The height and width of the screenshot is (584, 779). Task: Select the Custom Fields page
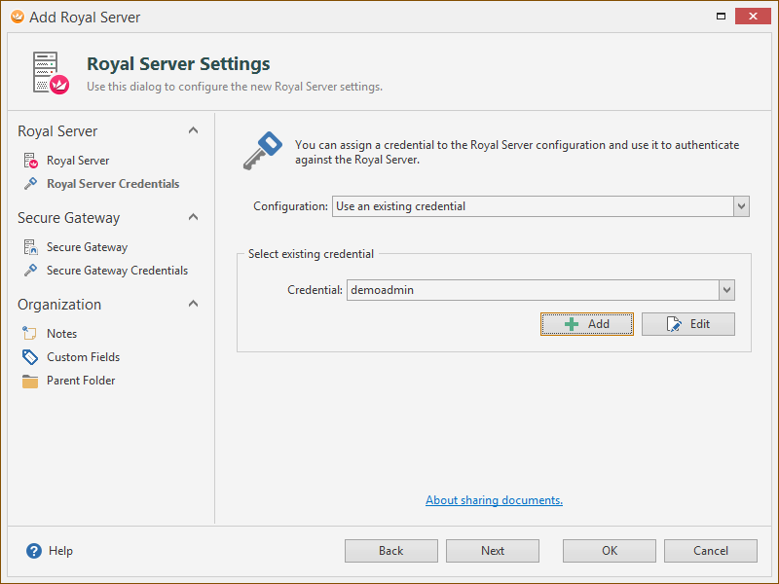(84, 357)
